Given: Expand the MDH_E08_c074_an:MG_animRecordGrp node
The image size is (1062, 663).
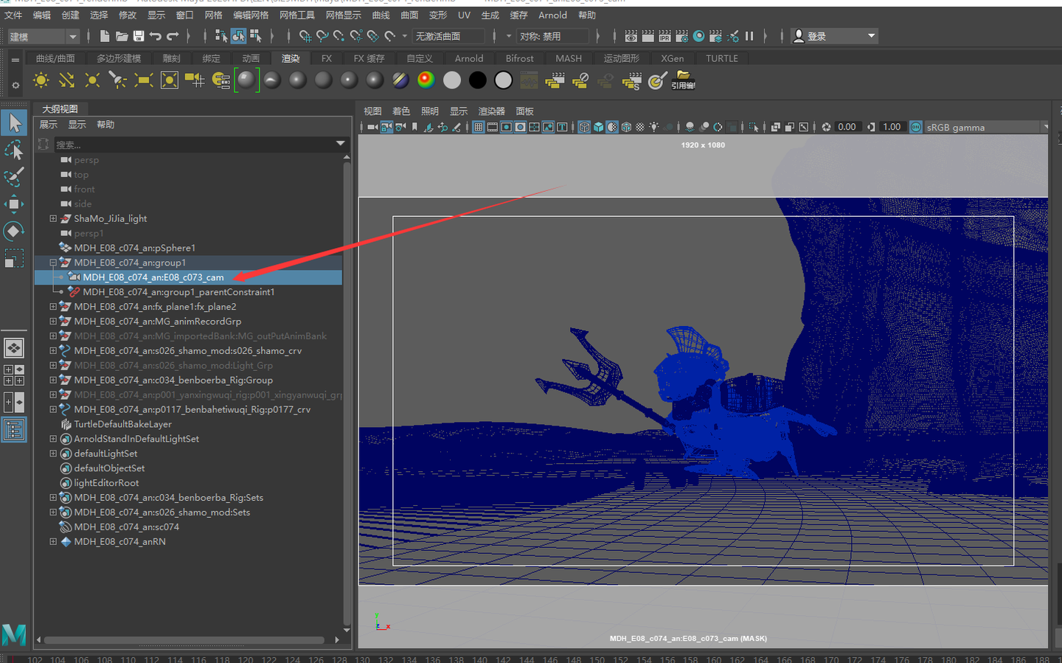Looking at the screenshot, I should 53,321.
